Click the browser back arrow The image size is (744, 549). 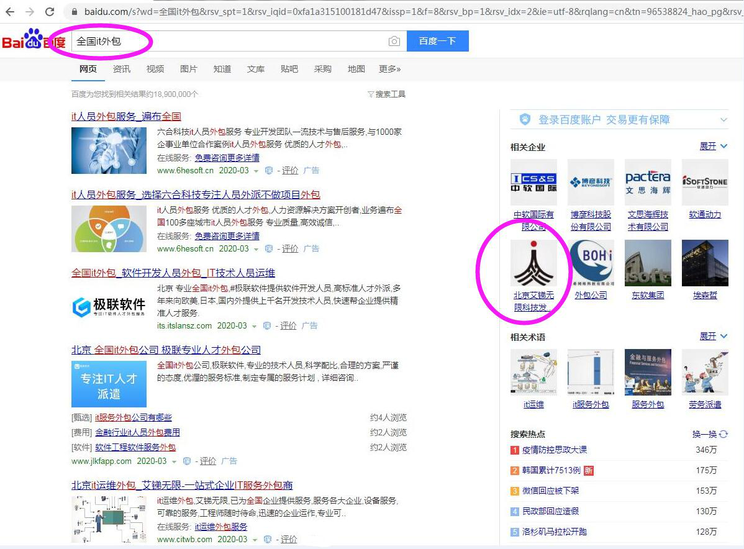pos(11,12)
